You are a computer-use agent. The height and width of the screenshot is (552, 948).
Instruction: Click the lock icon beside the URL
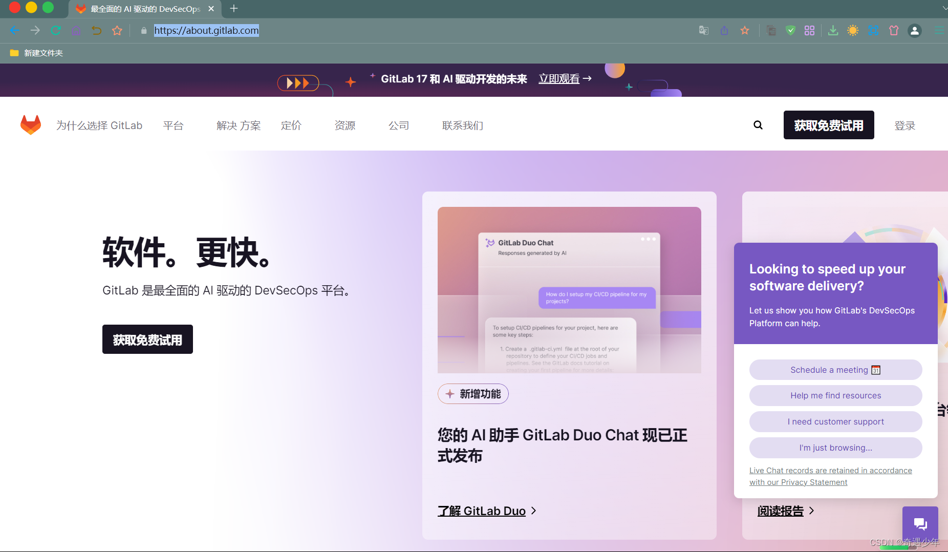(x=144, y=31)
